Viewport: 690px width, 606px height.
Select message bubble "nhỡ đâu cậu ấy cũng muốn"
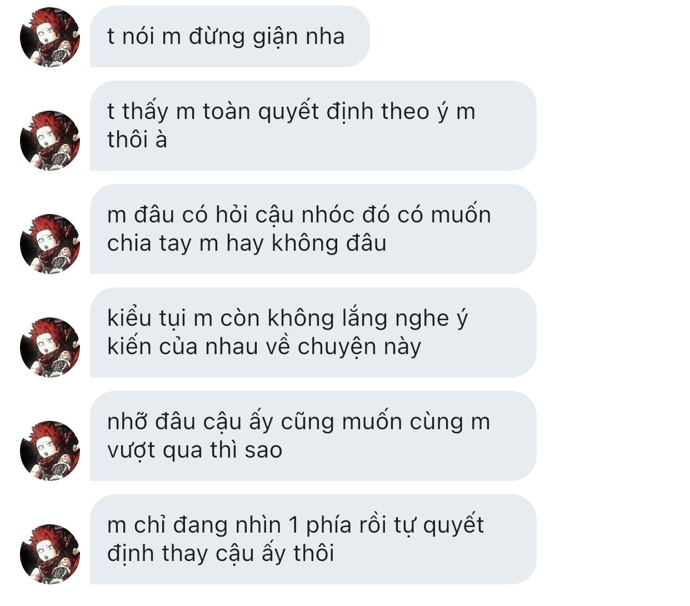click(313, 436)
